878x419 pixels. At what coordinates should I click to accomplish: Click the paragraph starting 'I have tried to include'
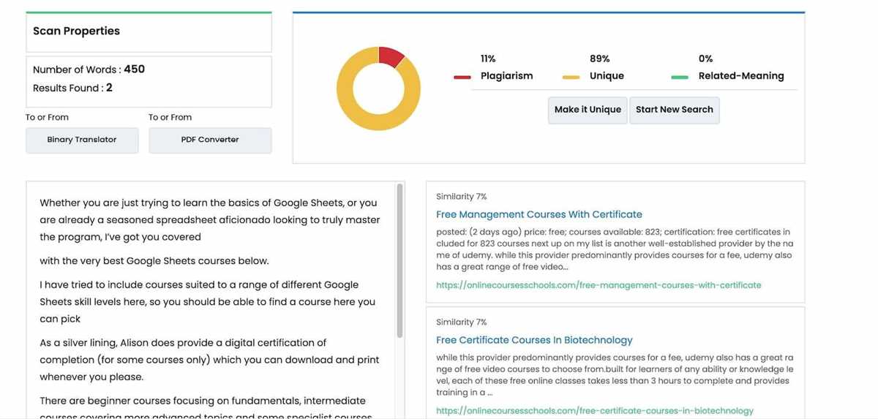click(208, 301)
